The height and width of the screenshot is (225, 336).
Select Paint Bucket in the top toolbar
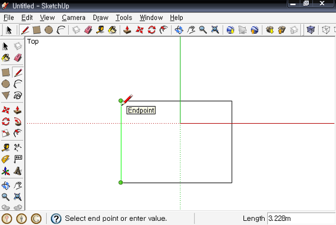pos(112,30)
